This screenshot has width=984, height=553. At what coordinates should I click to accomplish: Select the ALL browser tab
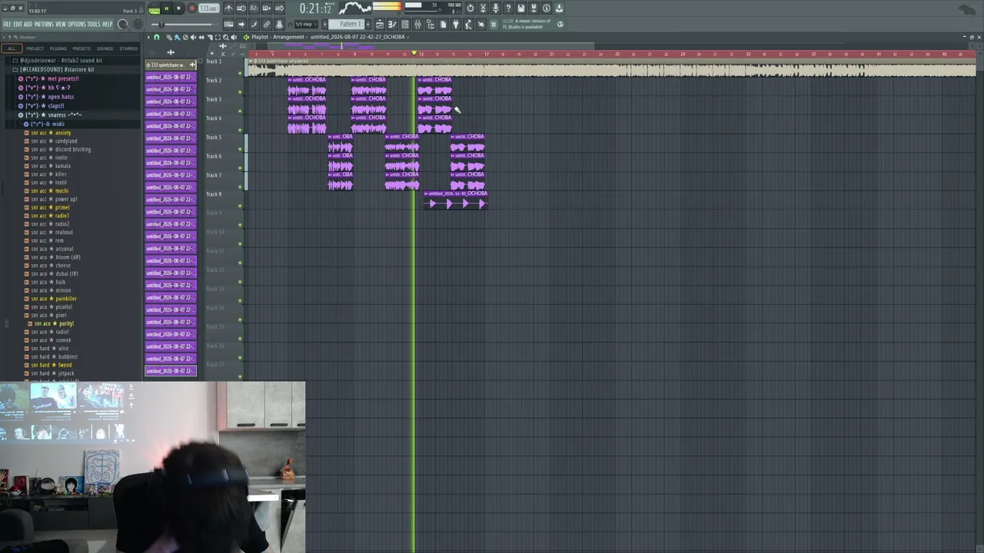tap(12, 48)
